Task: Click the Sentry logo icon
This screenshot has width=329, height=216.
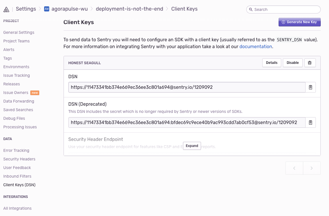Action: (x=6, y=9)
